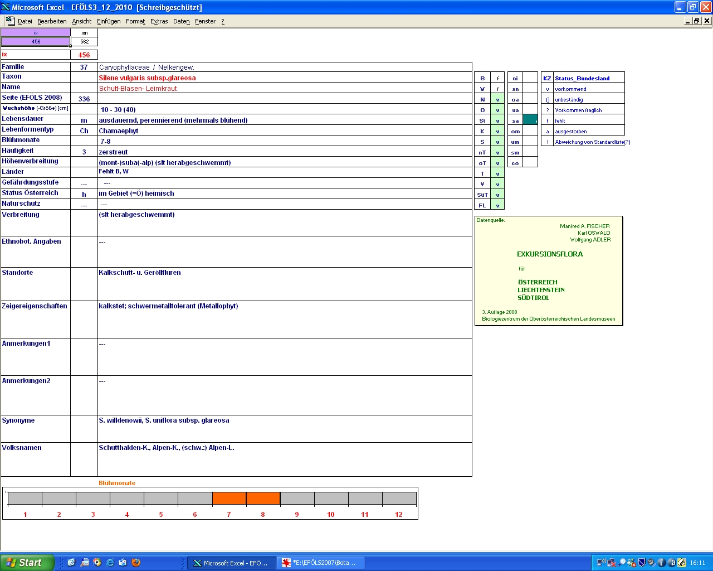Select the 'Chamaephyt' cell
Screen dimensions: 713x571
tap(285, 130)
